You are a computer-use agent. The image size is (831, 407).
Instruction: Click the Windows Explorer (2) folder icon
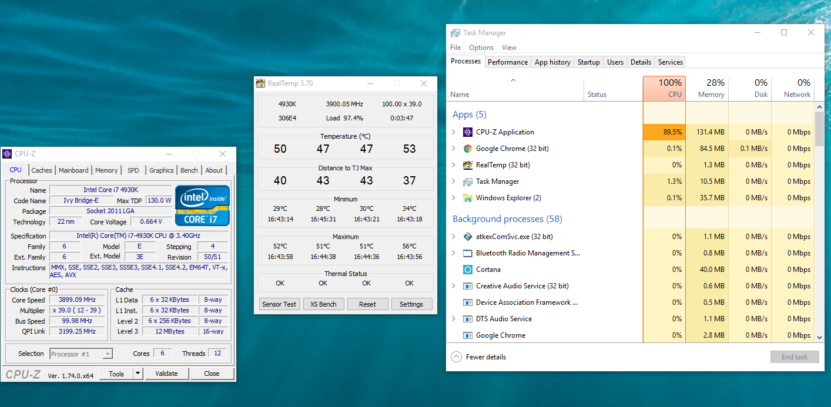[468, 198]
